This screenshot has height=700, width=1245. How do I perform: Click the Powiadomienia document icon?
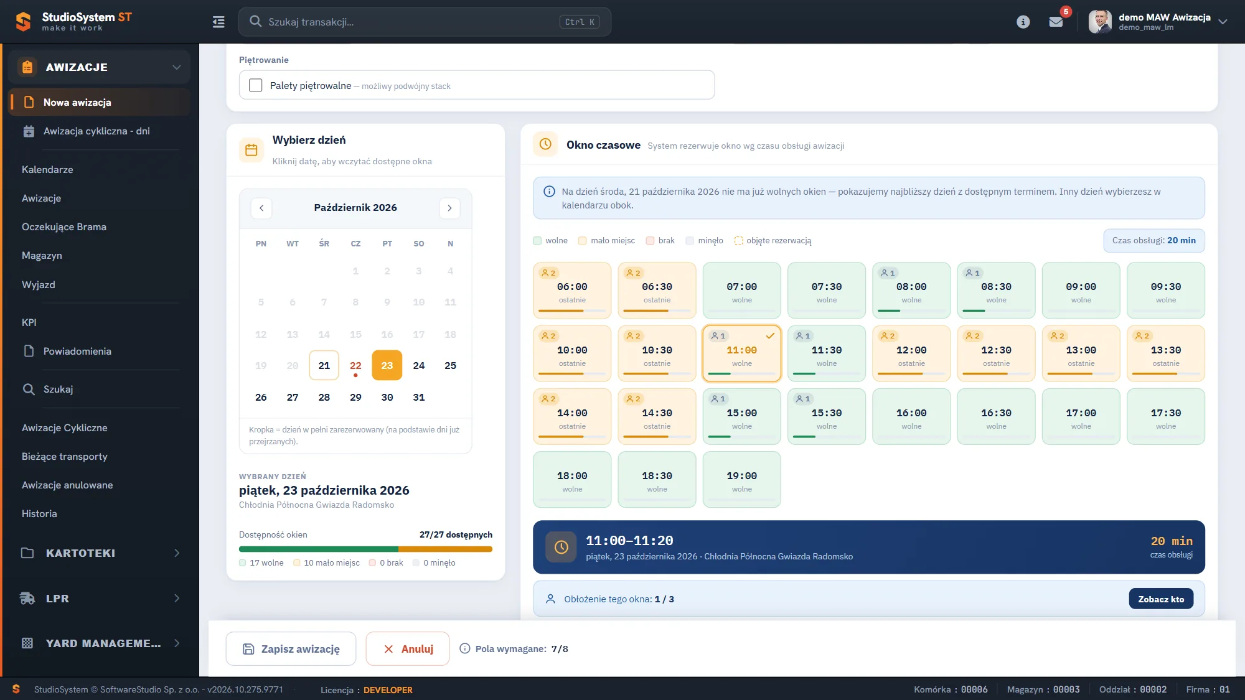(29, 351)
